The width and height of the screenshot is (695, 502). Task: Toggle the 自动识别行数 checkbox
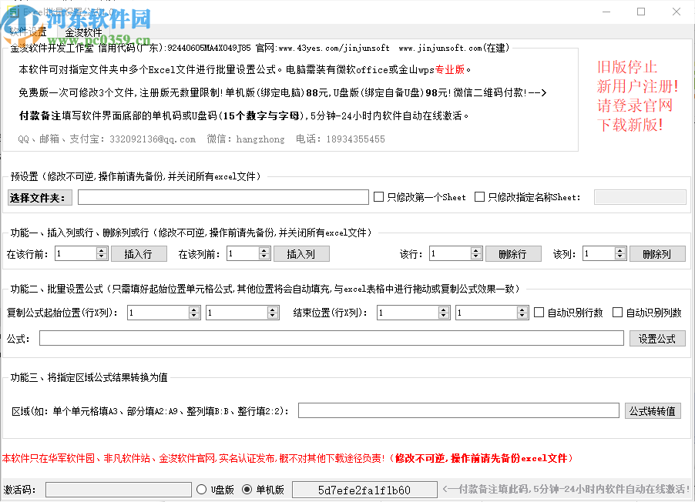(x=539, y=311)
